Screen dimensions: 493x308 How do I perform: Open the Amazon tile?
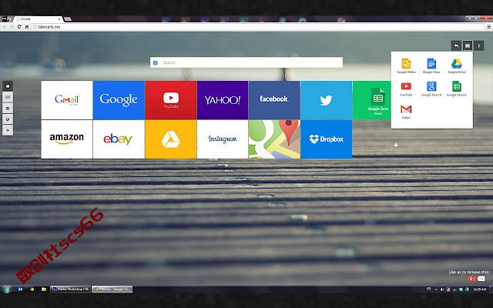click(67, 139)
